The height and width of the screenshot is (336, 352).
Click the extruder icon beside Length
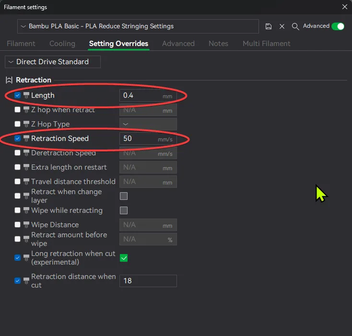coord(26,95)
